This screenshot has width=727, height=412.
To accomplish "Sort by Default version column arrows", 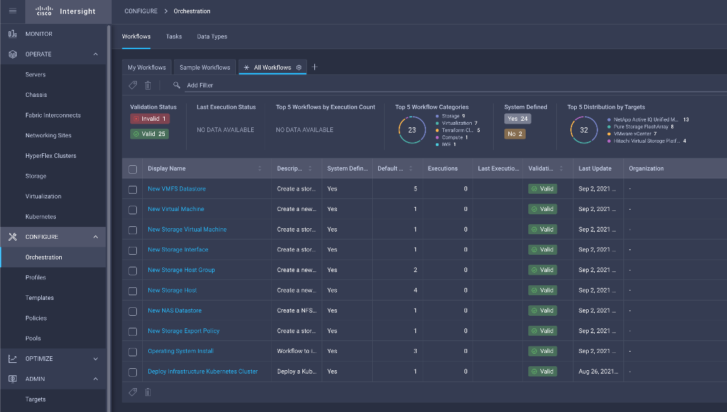I will 411,169.
